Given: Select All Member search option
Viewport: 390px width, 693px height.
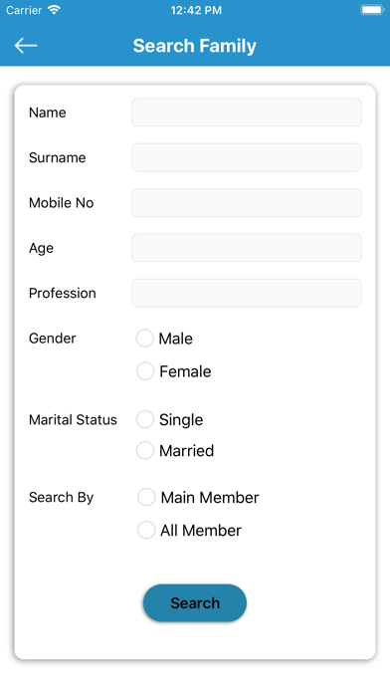Looking at the screenshot, I should click(146, 530).
